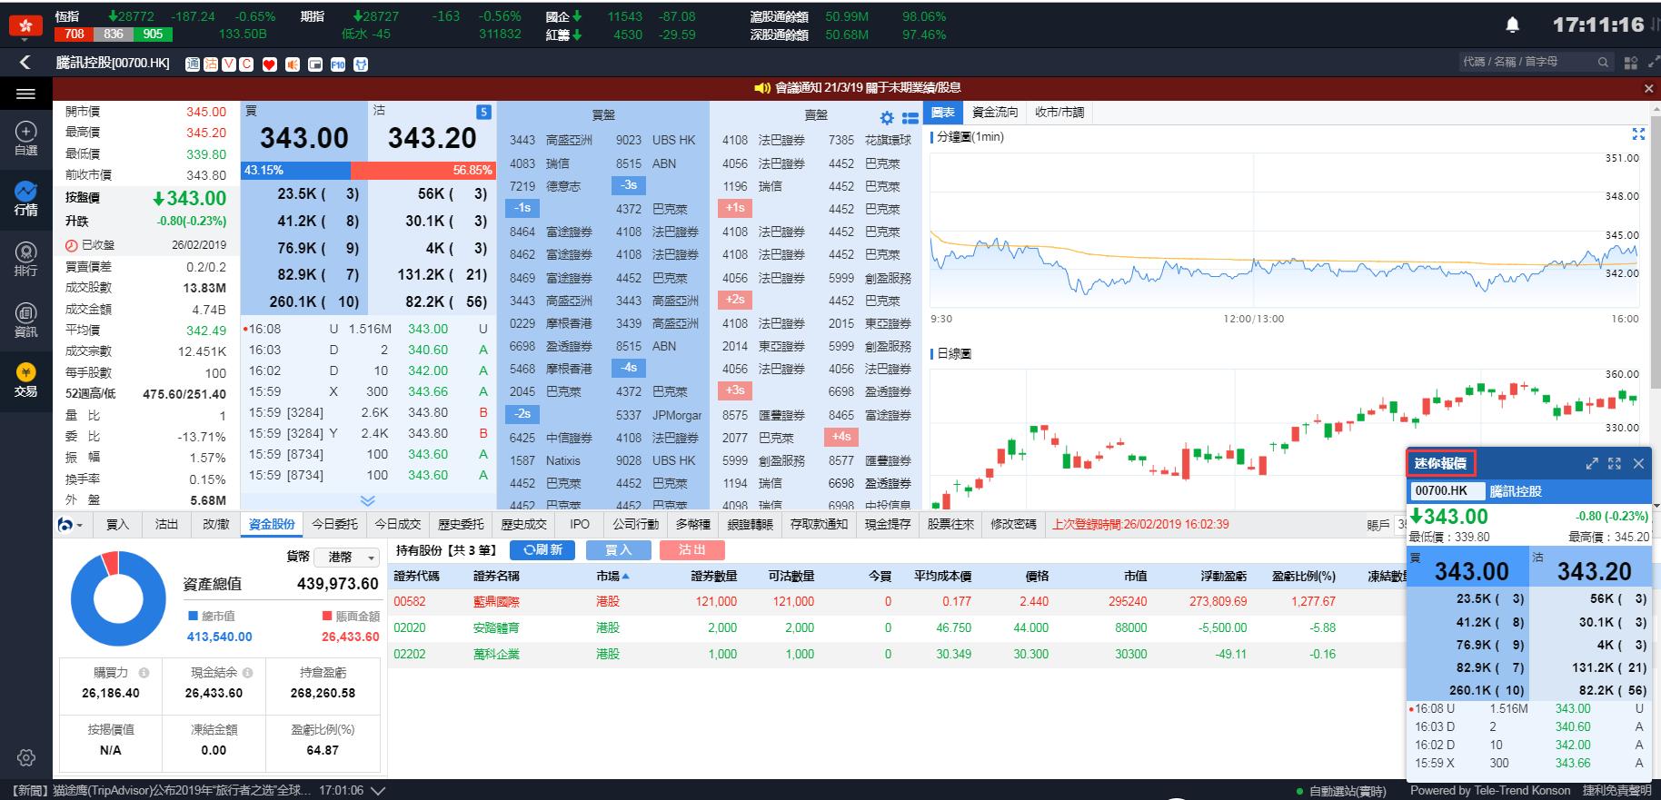Viewport: 1661px width, 800px height.
Task: Open the F10 company info icon
Action: coord(338,64)
